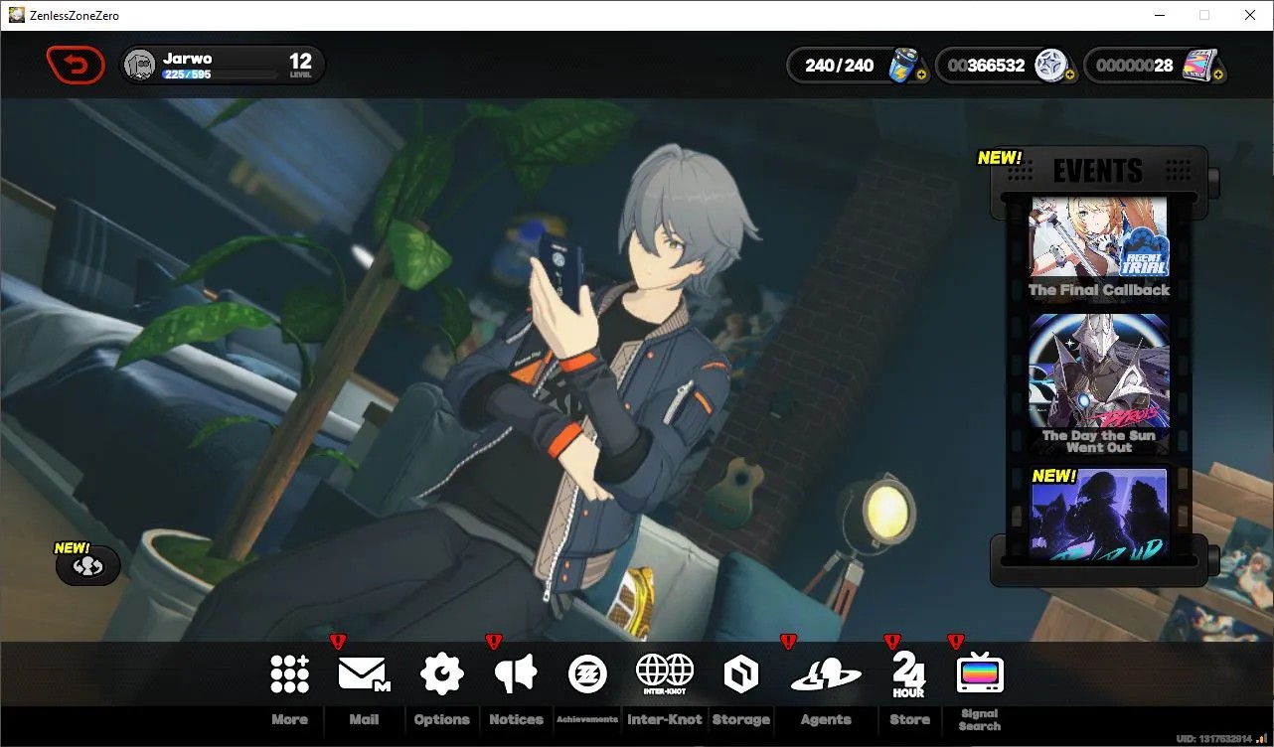Open Agents icon
The height and width of the screenshot is (747, 1274).
(826, 674)
